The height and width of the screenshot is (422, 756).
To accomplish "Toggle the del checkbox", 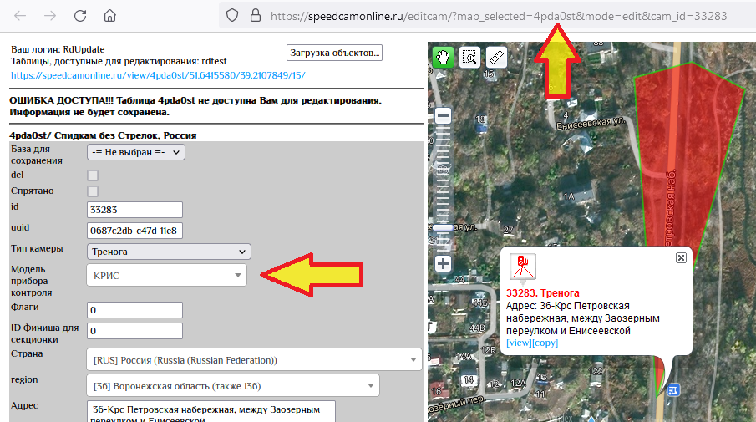I will point(93,175).
